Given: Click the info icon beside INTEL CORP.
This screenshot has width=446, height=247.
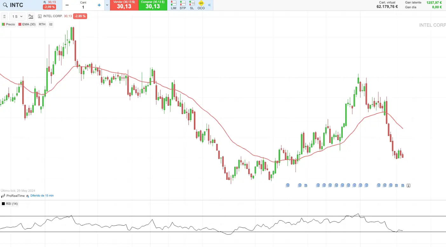Looking at the screenshot, I should pyautogui.click(x=40, y=16).
